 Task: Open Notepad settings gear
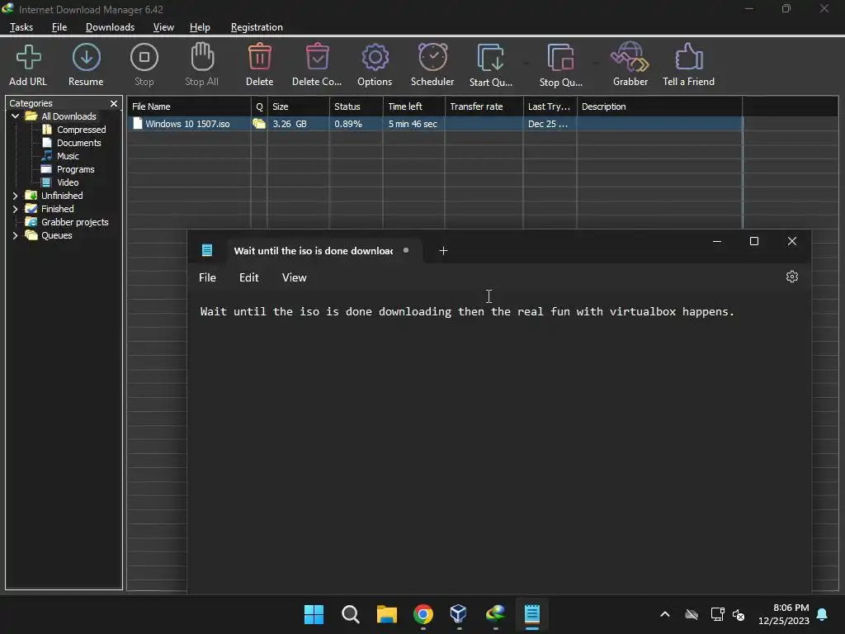point(791,277)
